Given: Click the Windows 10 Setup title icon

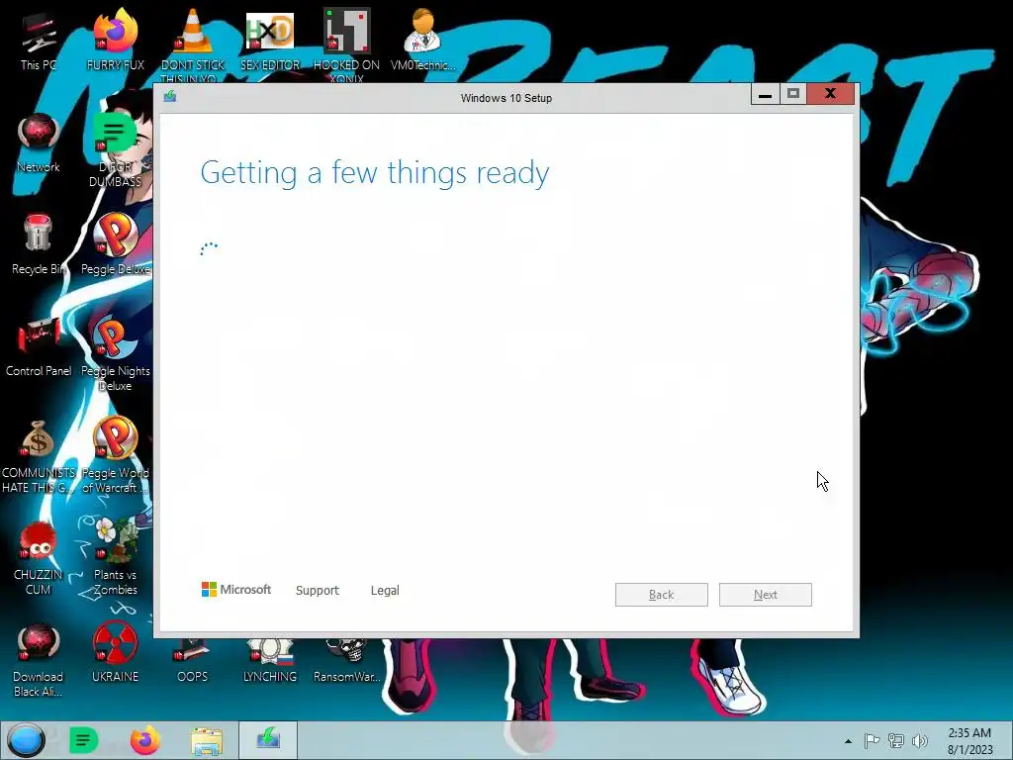Looking at the screenshot, I should (x=170, y=97).
